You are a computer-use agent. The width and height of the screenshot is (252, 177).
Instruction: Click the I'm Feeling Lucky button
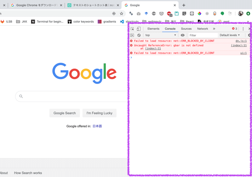tap(100, 113)
